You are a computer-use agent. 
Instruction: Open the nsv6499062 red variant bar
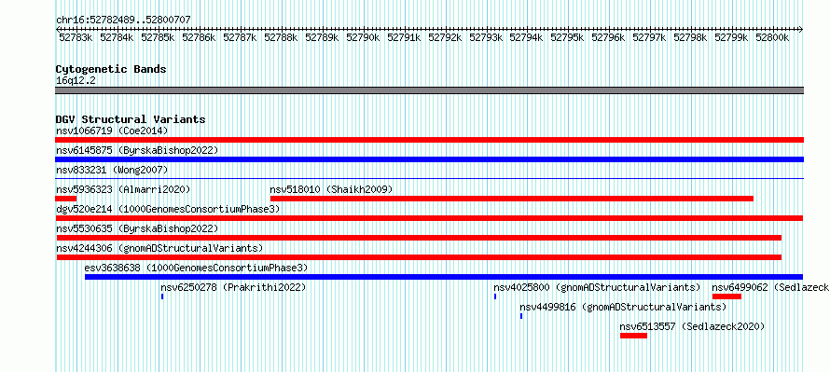click(726, 296)
